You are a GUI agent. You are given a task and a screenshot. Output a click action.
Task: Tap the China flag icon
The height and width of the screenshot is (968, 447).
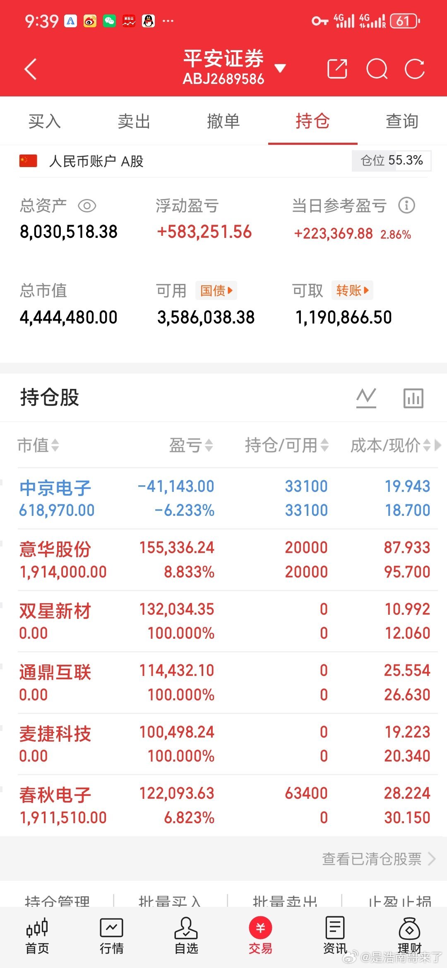(28, 161)
